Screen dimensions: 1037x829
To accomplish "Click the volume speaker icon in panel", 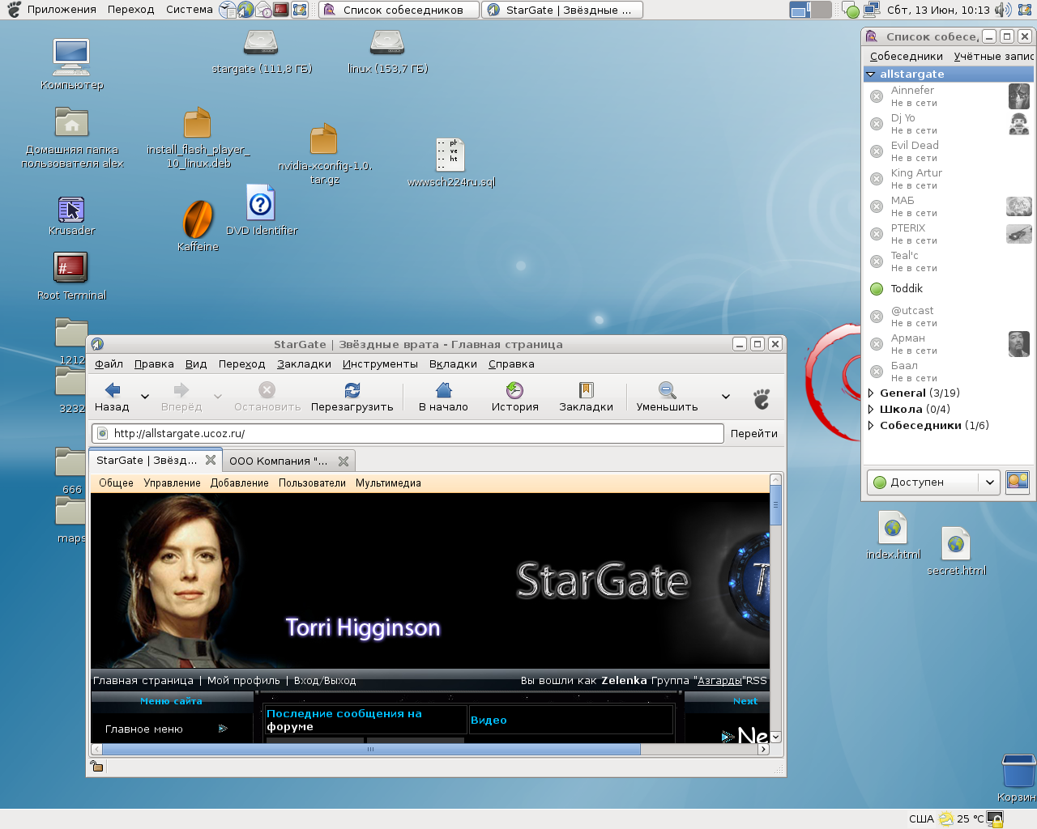I will [x=1003, y=10].
